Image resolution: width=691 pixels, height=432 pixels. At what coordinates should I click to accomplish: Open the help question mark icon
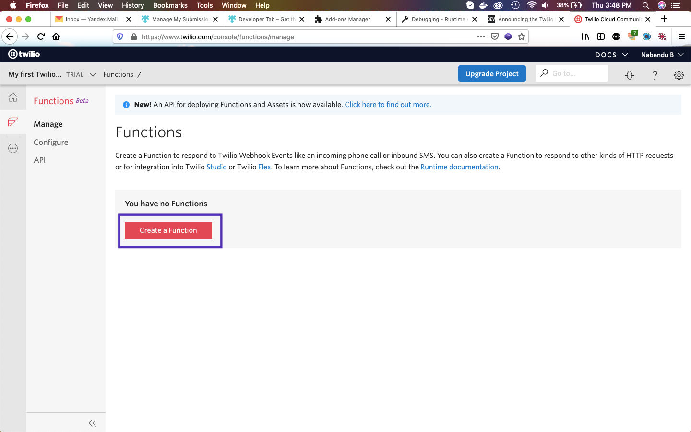tap(655, 75)
